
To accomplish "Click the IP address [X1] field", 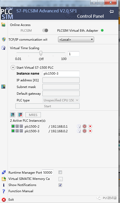I will click(x=61, y=80).
